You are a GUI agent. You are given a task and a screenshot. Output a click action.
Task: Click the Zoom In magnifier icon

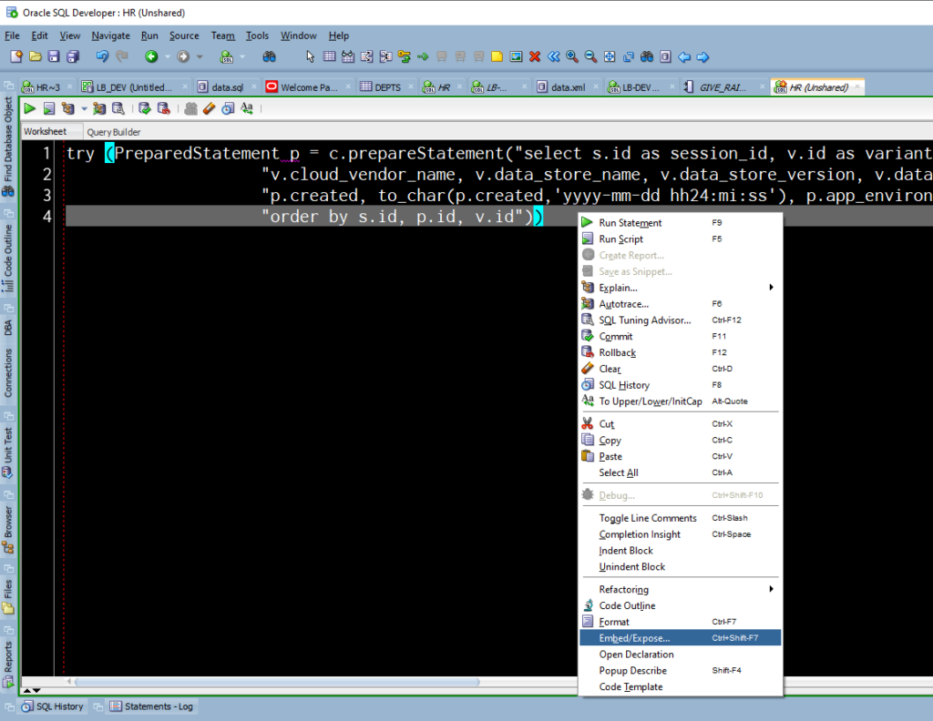tap(572, 56)
